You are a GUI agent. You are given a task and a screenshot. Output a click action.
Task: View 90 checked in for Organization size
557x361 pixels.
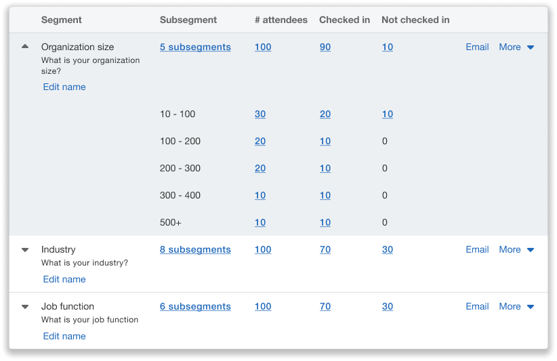coord(325,47)
